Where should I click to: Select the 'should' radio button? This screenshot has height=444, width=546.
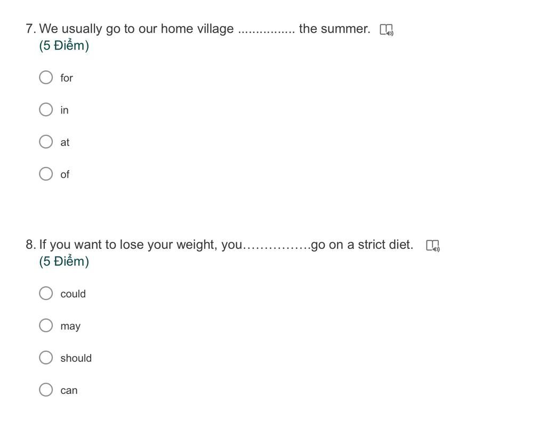[x=46, y=357]
